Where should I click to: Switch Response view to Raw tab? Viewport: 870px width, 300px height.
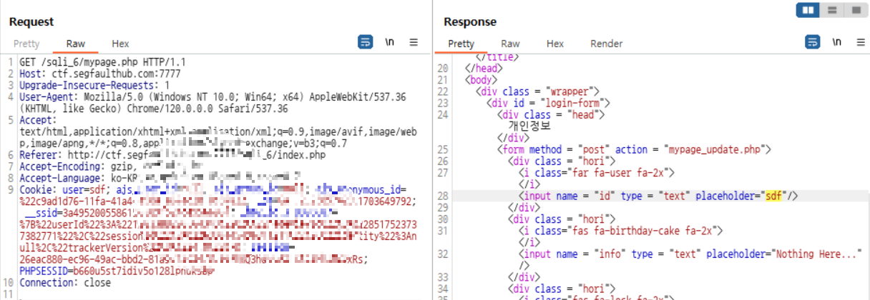tap(510, 44)
